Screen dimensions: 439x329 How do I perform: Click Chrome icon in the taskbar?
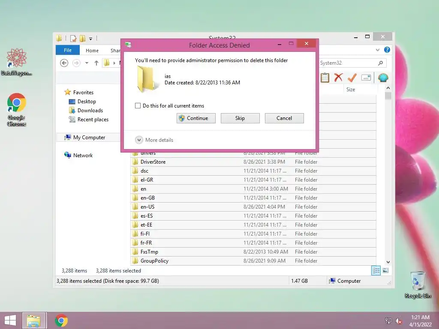61,320
